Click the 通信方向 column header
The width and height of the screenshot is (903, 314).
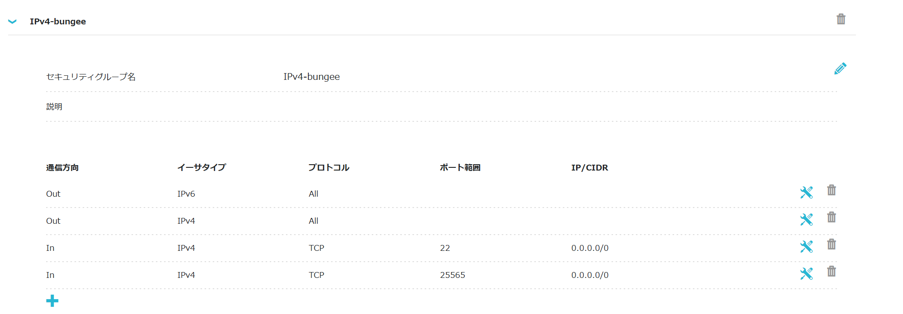(x=62, y=168)
